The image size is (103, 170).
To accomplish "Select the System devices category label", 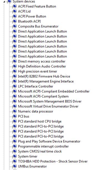I will click(24, 1).
